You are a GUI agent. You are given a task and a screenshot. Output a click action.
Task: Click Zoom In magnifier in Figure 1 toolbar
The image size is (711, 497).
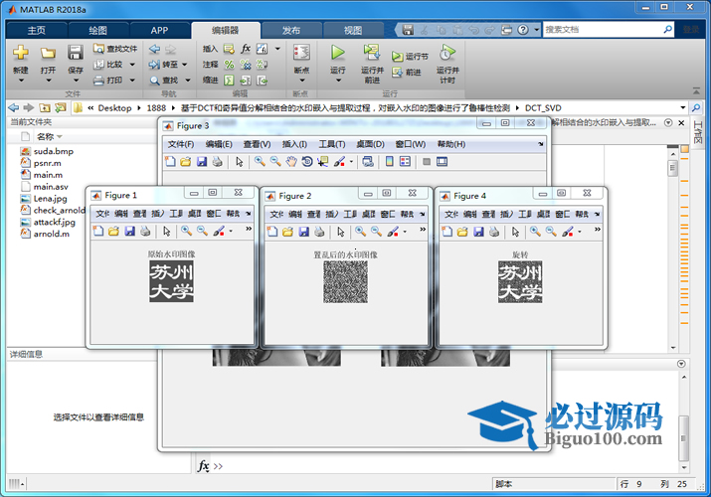click(188, 231)
